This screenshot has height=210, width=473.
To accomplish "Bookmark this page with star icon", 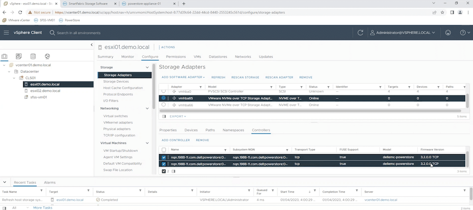I will tap(442, 12).
